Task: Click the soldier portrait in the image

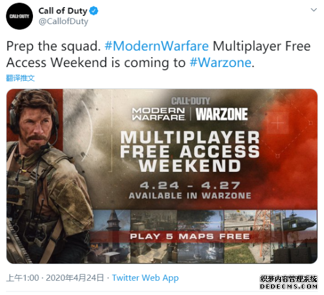Action: click(48, 176)
